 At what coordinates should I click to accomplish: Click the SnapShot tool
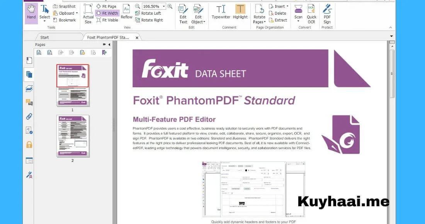point(64,6)
